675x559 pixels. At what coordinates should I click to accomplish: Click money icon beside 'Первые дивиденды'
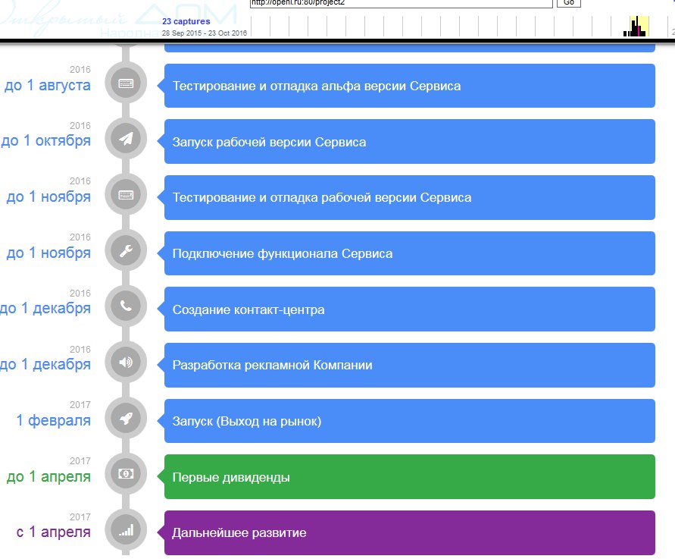(x=126, y=473)
